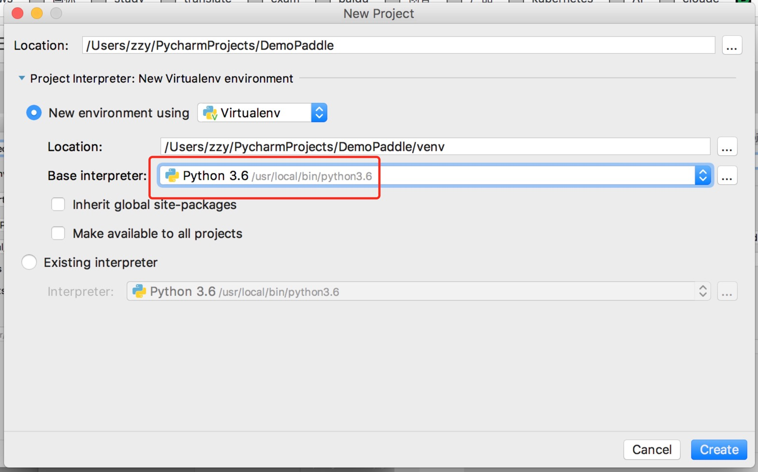Viewport: 758px width, 472px height.
Task: Edit the project Location text field
Action: click(x=398, y=45)
